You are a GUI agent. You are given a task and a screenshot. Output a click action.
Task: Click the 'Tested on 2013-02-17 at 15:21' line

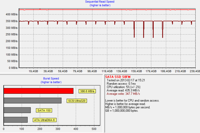pos(126,80)
